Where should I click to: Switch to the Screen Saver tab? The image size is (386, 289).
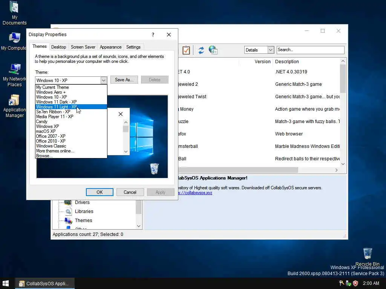[83, 47]
